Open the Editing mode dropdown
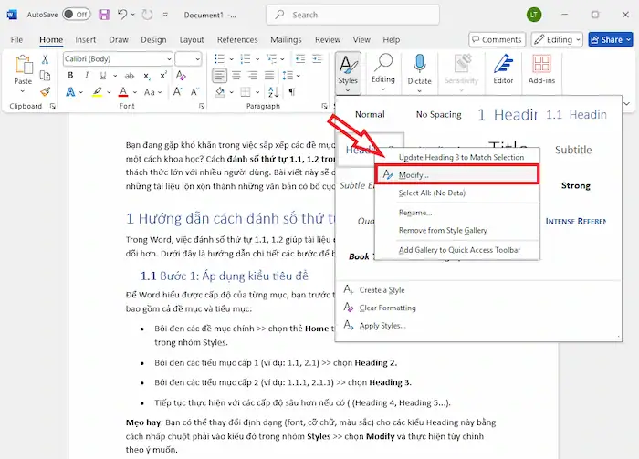639x459 pixels. [564, 39]
